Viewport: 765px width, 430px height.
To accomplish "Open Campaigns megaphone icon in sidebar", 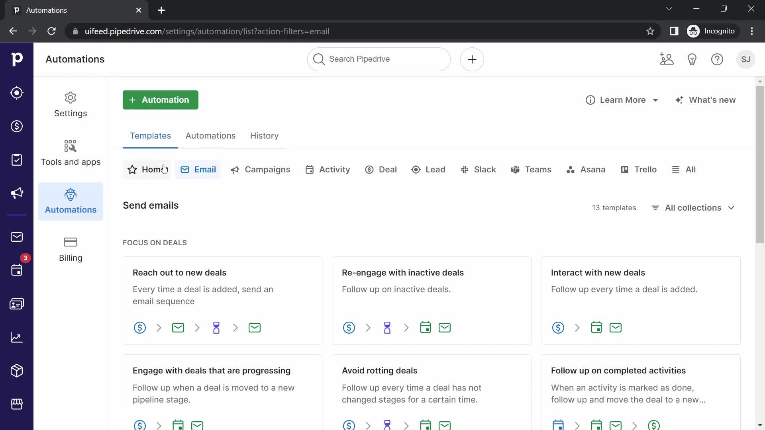I will 17,193.
